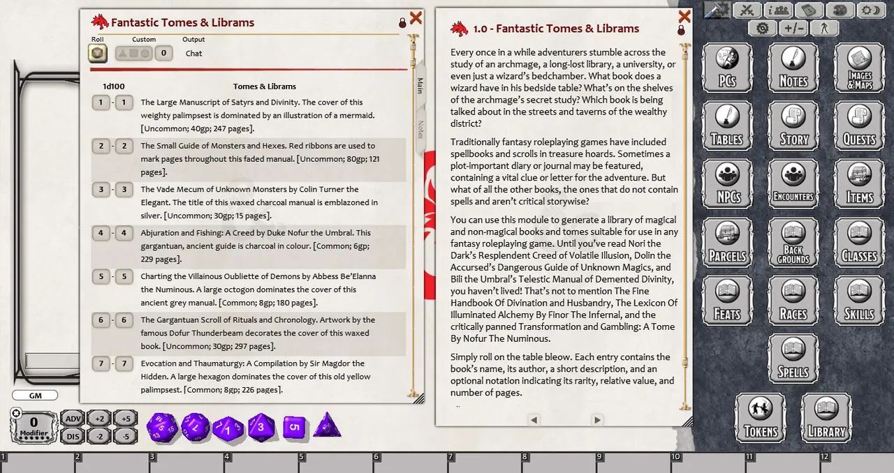This screenshot has height=473, width=894.
Task: Open the NPCs sidebar button
Action: coord(727,184)
